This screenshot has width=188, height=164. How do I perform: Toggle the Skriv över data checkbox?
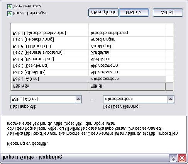(10, 7)
